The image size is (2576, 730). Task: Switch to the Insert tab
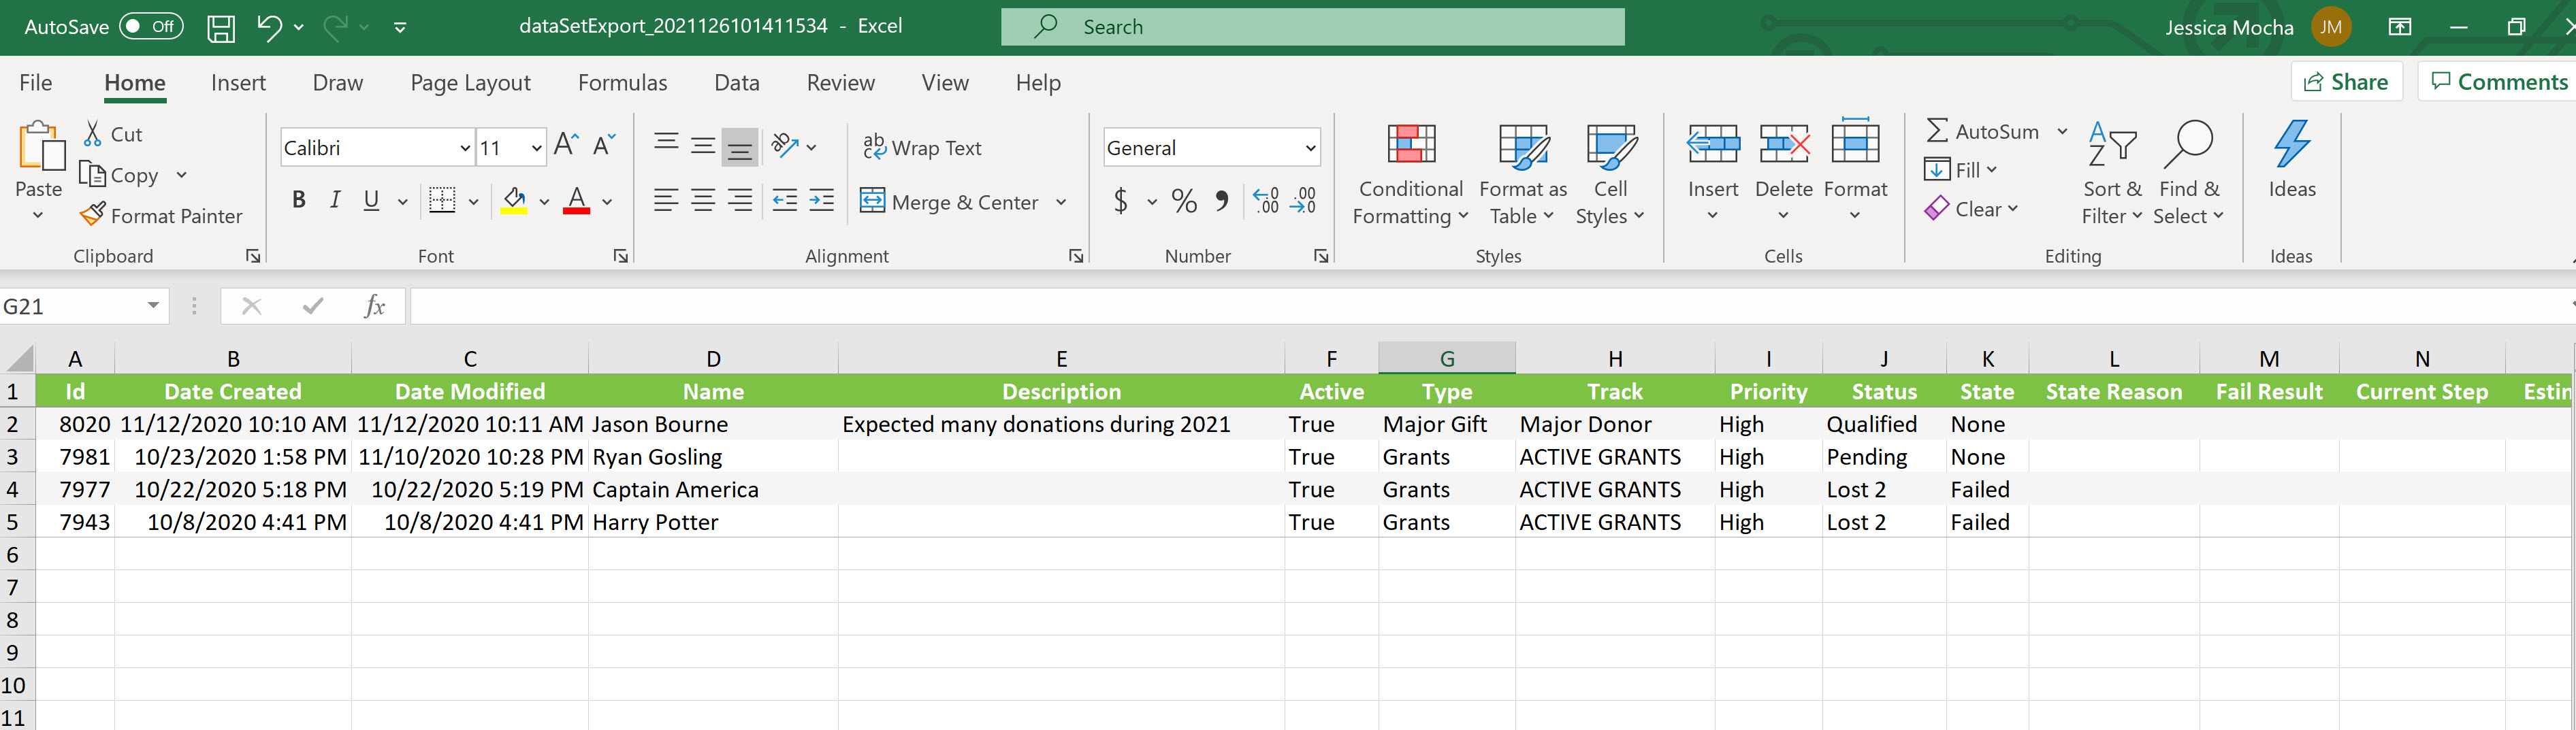click(x=238, y=83)
